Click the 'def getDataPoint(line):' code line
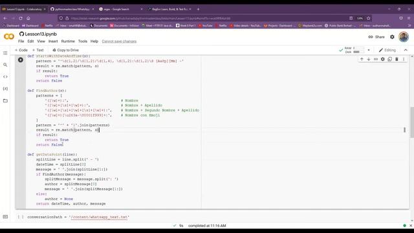 (x=52, y=154)
